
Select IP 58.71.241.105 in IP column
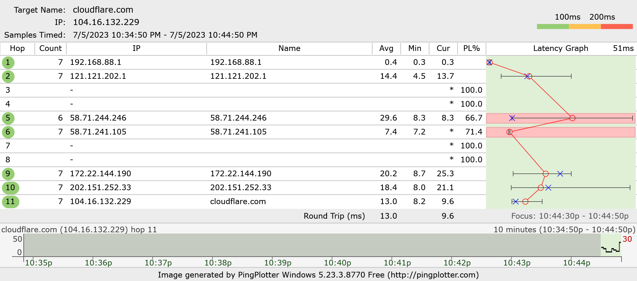98,132
